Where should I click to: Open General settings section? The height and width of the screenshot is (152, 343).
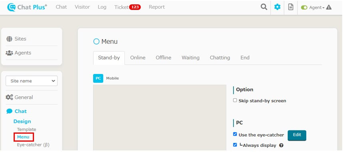24,97
